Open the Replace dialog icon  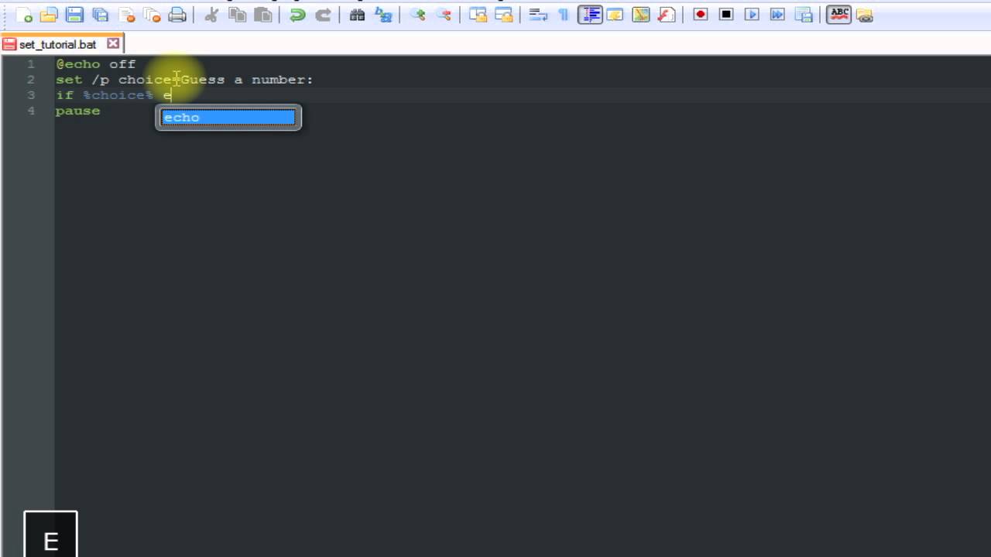coord(383,15)
